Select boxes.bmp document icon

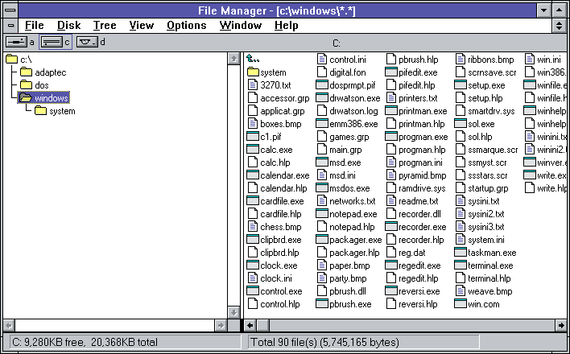[253, 123]
